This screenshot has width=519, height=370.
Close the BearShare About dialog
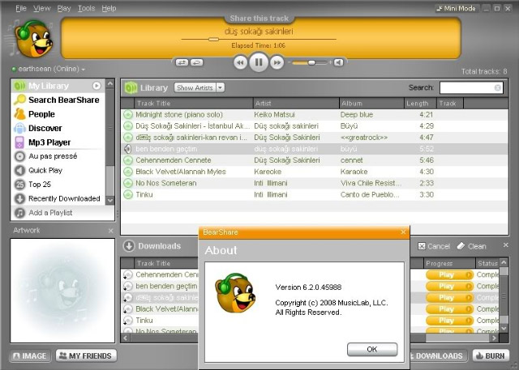(x=403, y=232)
